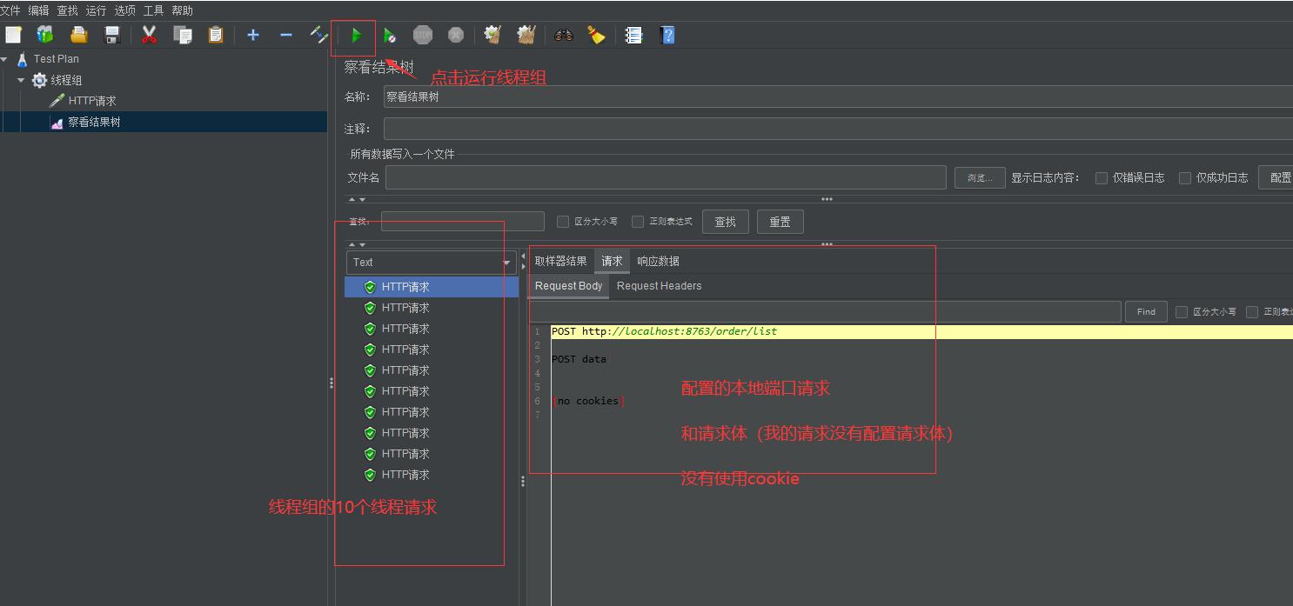Focus the 文件名 filename field
This screenshot has height=606, width=1293.
click(x=666, y=177)
